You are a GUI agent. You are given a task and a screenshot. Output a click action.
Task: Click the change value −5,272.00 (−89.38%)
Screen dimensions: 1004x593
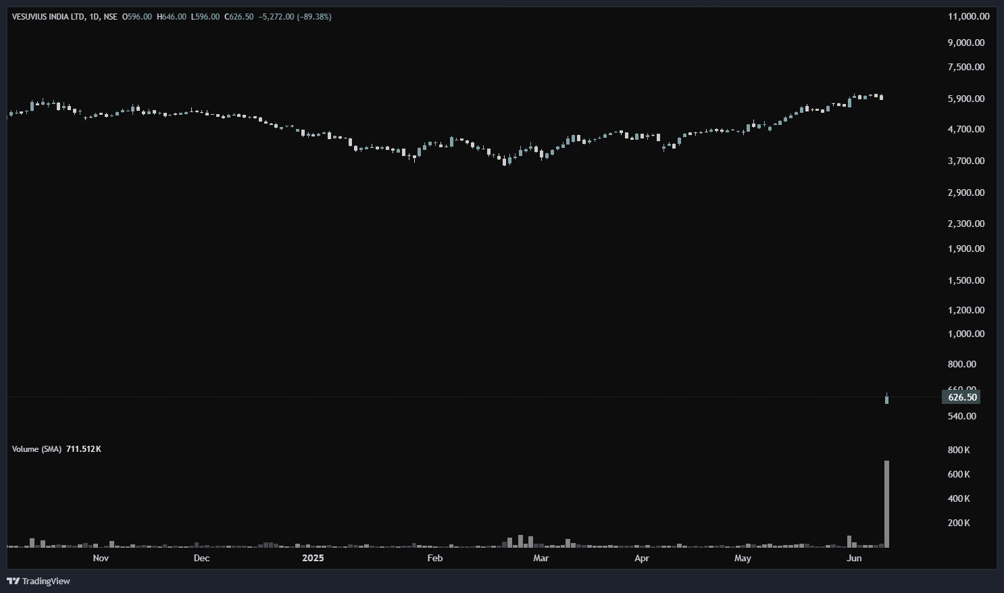[295, 17]
